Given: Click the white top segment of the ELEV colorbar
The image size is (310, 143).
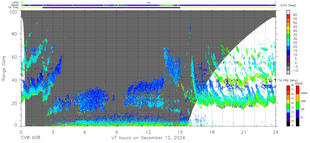Looking at the screenshot, I should [x=289, y=12].
